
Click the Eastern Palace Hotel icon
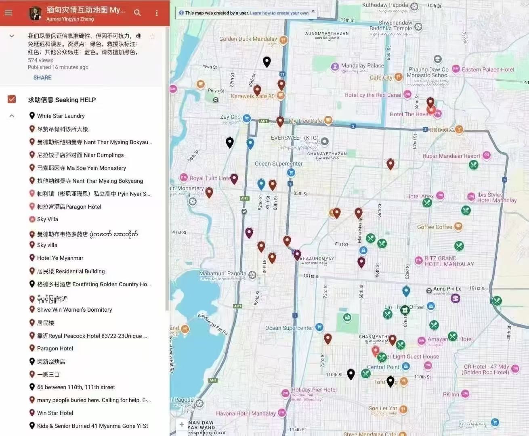click(456, 69)
